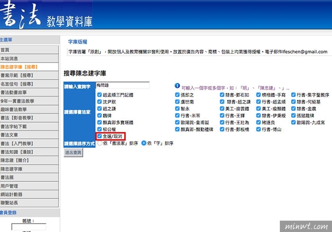
Task: Uncheck the 智永 checkbox
Action: tap(177, 108)
